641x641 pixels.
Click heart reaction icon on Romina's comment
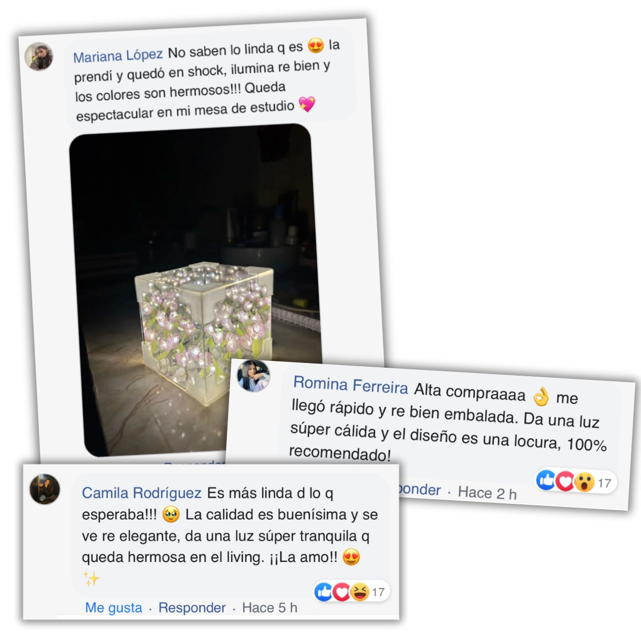(x=565, y=481)
